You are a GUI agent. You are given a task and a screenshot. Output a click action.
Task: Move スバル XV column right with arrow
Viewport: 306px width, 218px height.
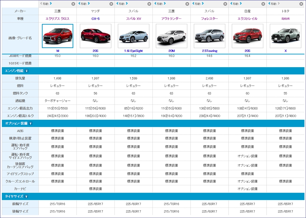pos(127,4)
